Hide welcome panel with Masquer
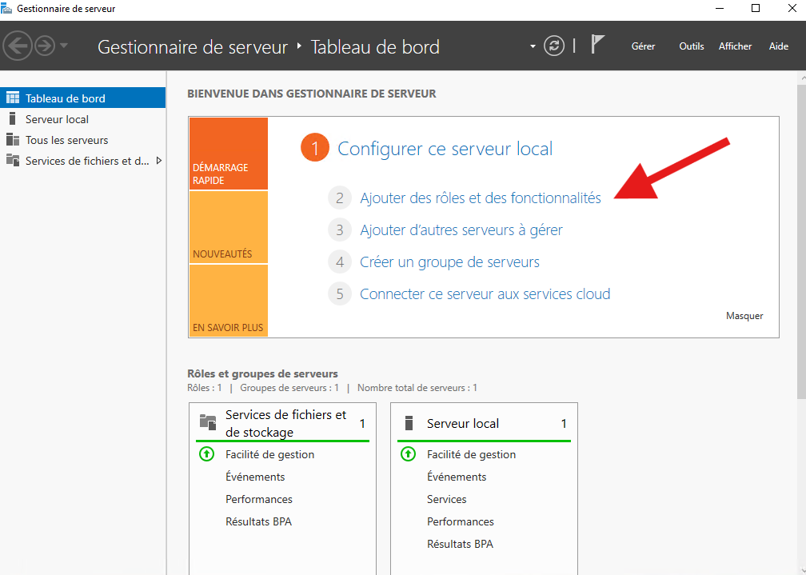Screen dimensions: 806x575 tap(744, 316)
